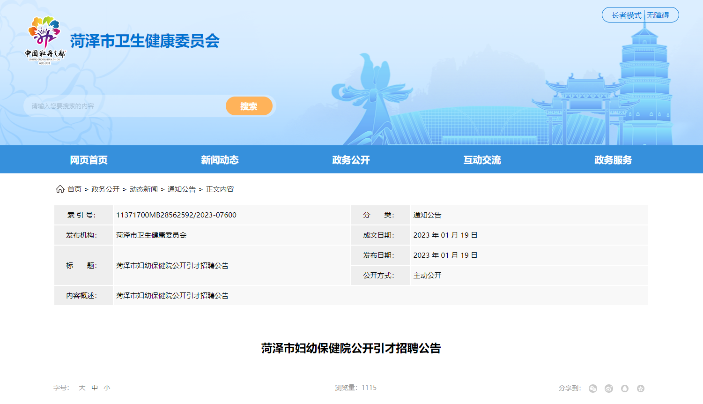Go to 通知公告 in the breadcrumb
The width and height of the screenshot is (703, 404).
pos(181,189)
